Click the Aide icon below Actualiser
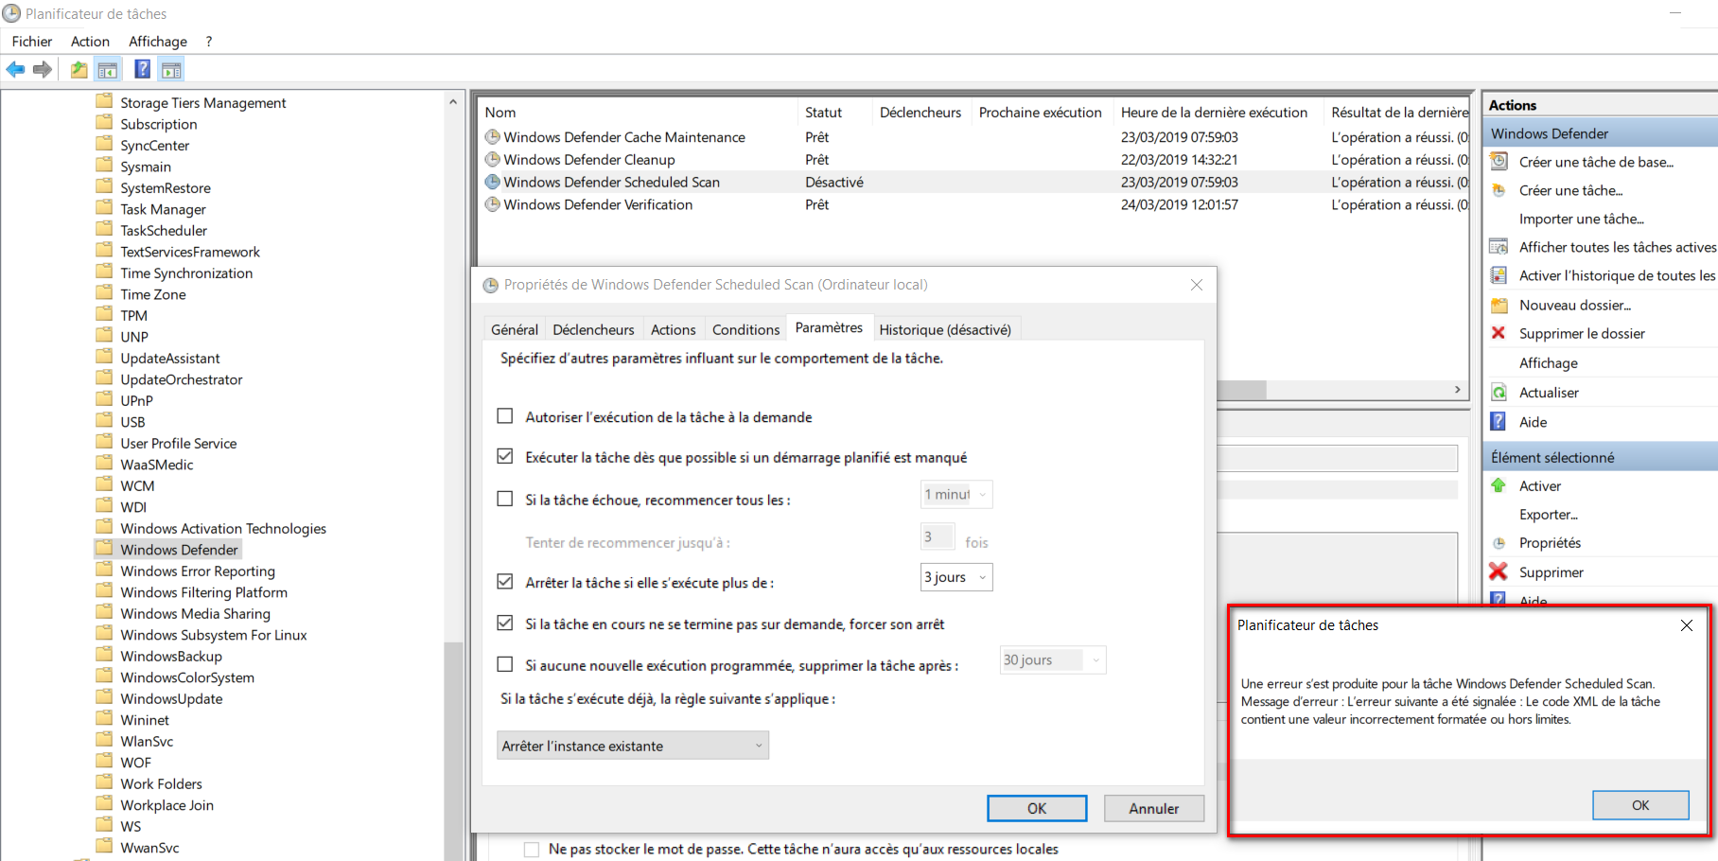The image size is (1718, 861). point(1499,421)
